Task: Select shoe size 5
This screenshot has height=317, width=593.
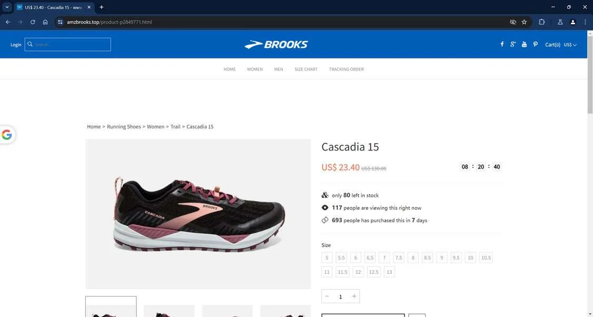Action: (327, 257)
